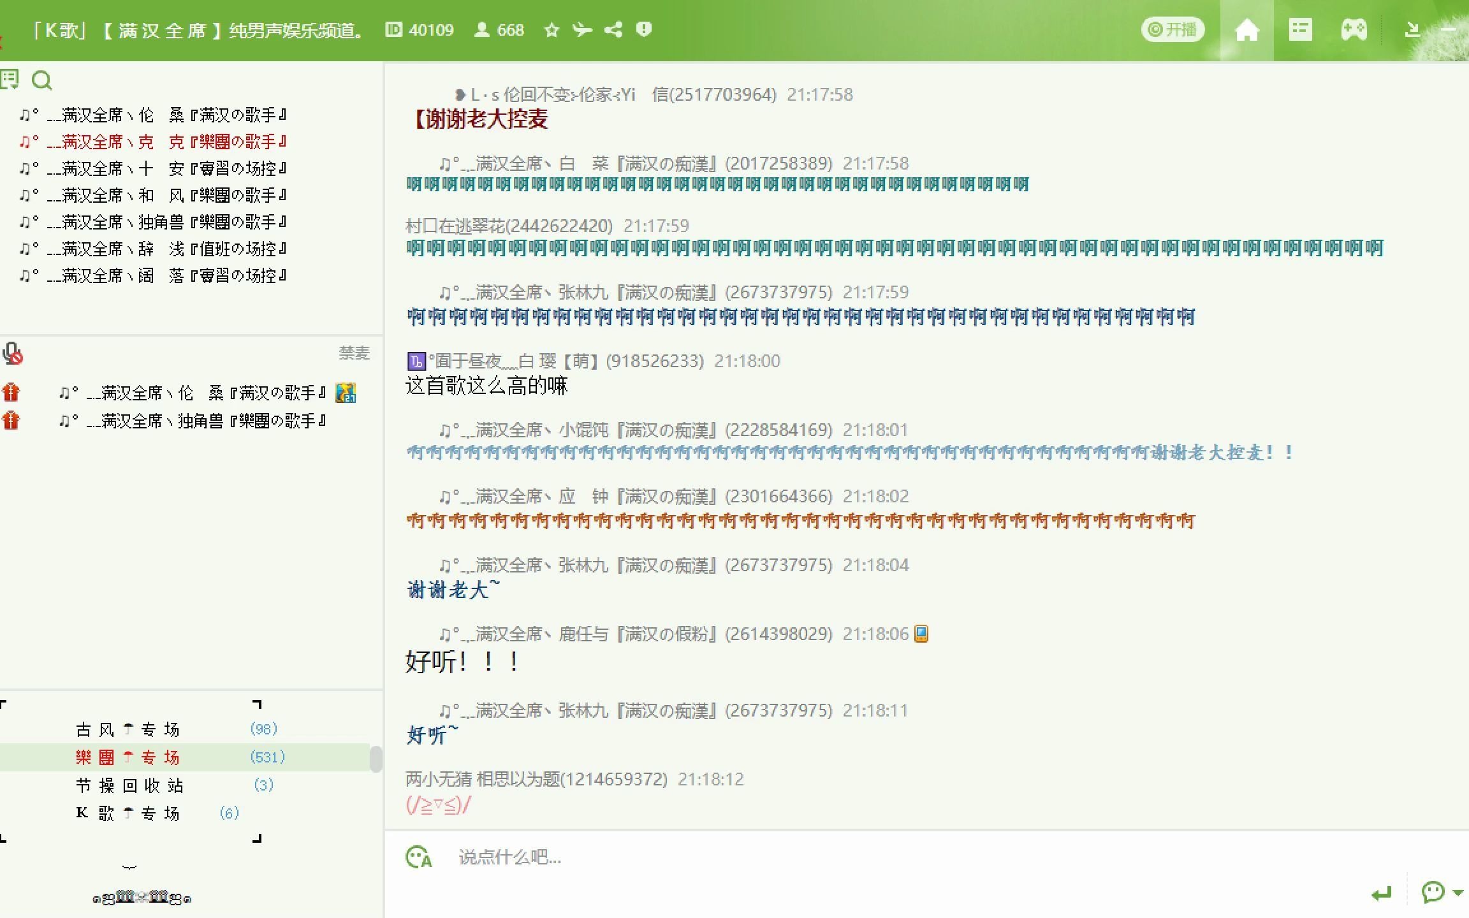Open the 节操回收站 sub-channel
Image resolution: width=1469 pixels, height=918 pixels.
coord(129,785)
